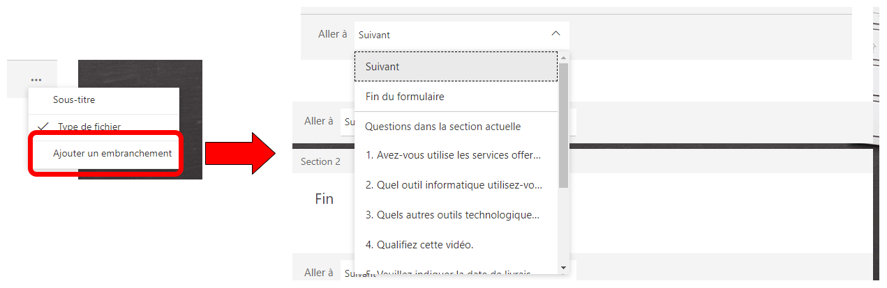Click the Fin section title
887x288 pixels.
click(325, 199)
